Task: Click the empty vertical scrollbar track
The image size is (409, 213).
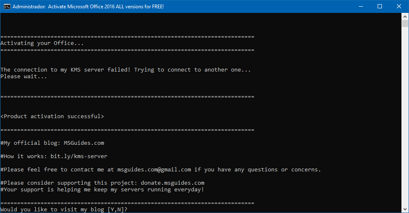Action: pyautogui.click(x=405, y=116)
